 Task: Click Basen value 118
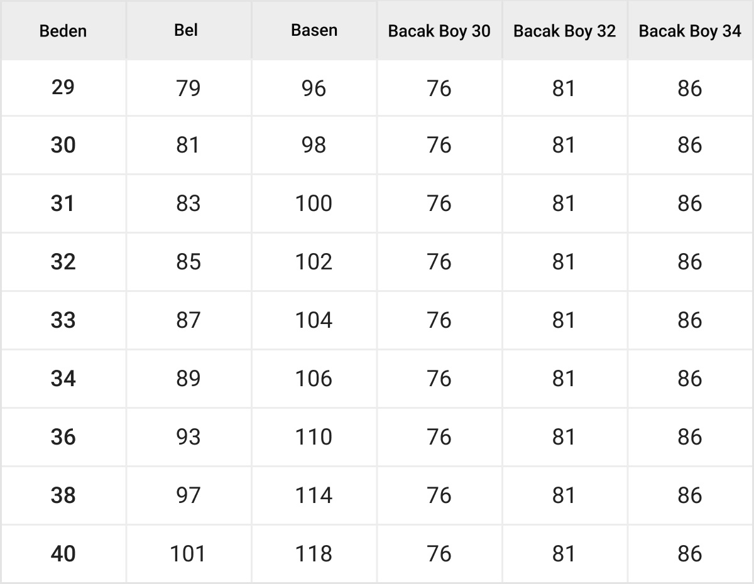click(314, 554)
